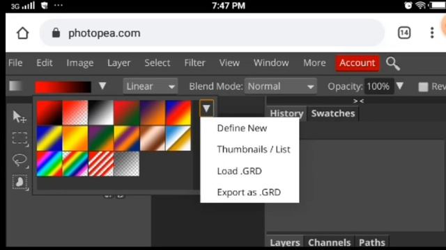Viewport: 446px width, 250px height.
Task: Switch to the Paths tab
Action: tap(371, 242)
